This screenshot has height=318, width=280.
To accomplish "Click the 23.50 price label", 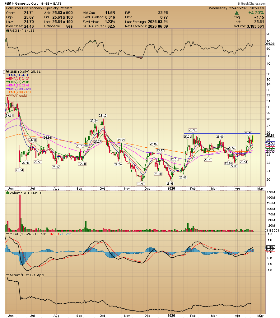I will (232, 148).
